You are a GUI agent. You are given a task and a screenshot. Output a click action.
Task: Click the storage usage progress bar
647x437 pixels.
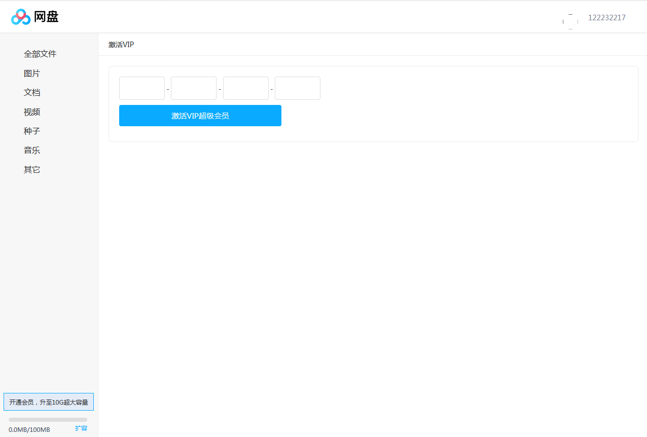pos(49,419)
